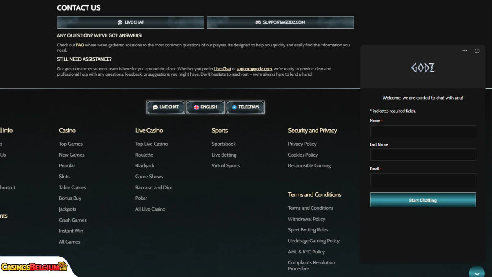Click the Casino column heading

coord(67,131)
